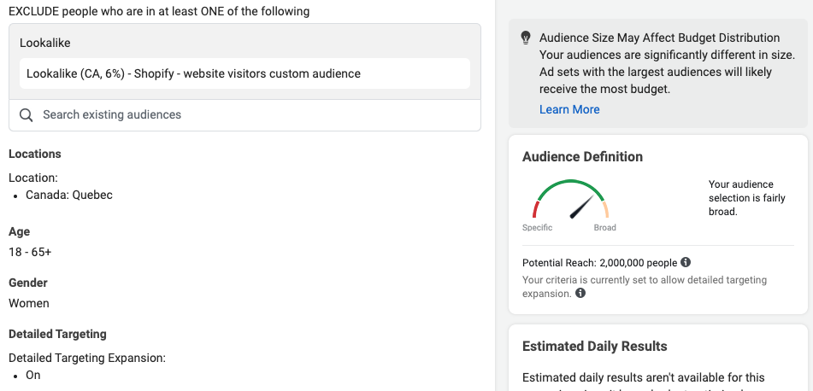Click the Audience Definition heading

(582, 157)
